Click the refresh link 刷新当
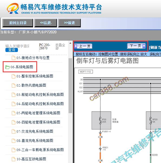 point(155,47)
